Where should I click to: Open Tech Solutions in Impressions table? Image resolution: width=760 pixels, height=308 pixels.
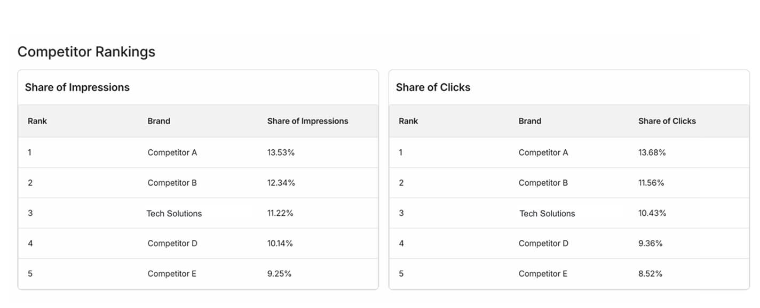point(175,213)
